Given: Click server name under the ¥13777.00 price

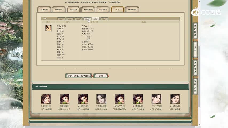Looking at the screenshot, I should coord(156,109).
